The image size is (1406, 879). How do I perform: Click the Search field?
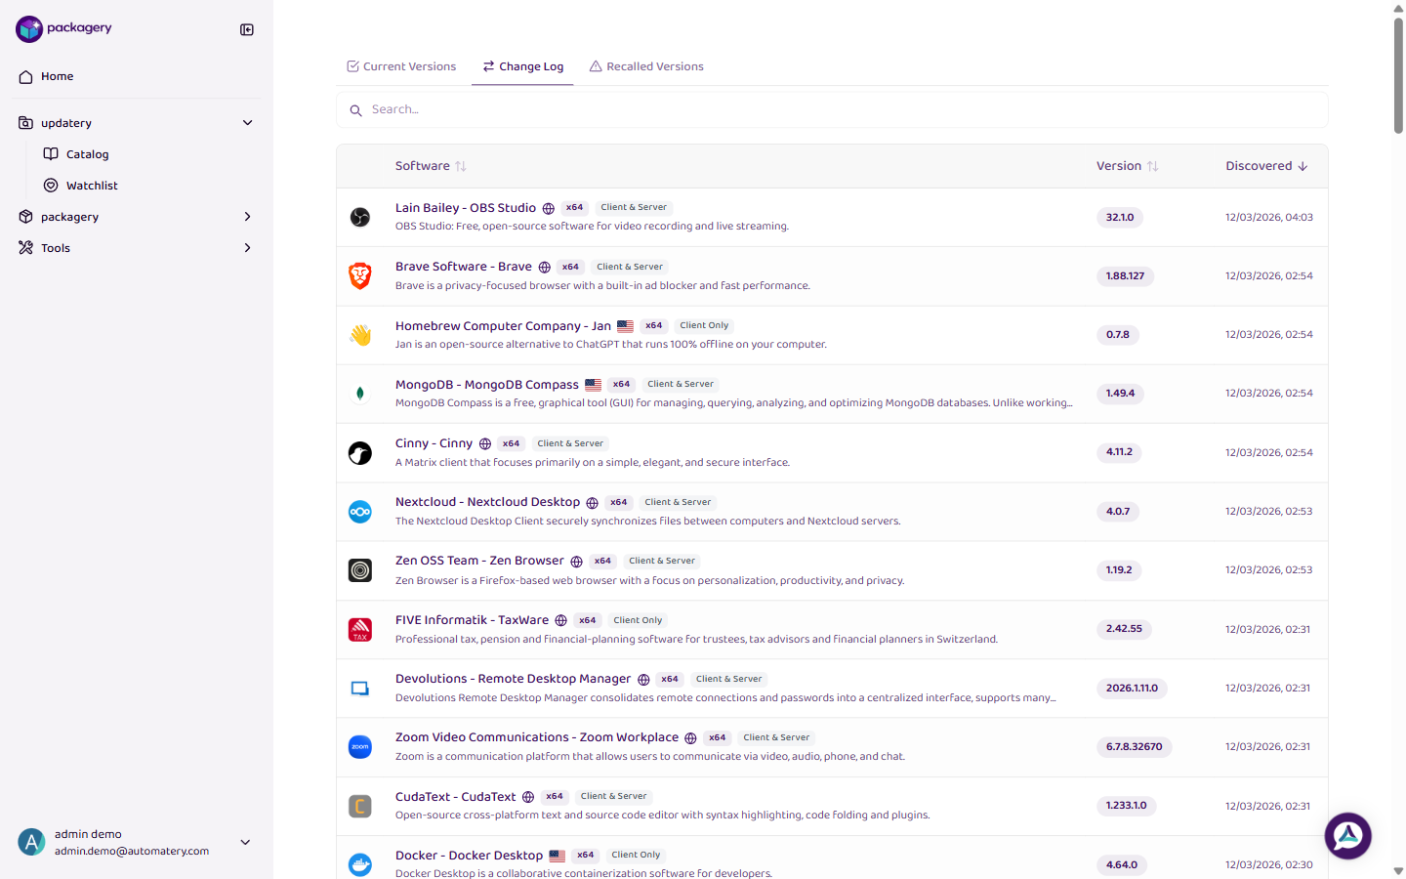tap(830, 109)
